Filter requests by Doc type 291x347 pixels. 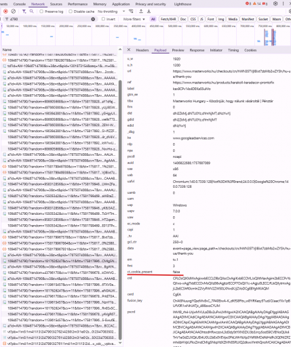[183, 19]
